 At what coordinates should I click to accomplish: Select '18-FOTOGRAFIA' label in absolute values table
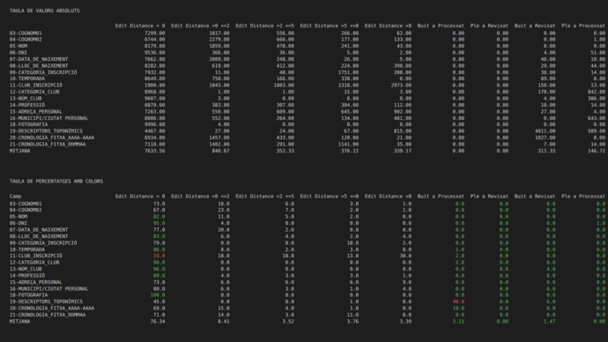tap(29, 124)
